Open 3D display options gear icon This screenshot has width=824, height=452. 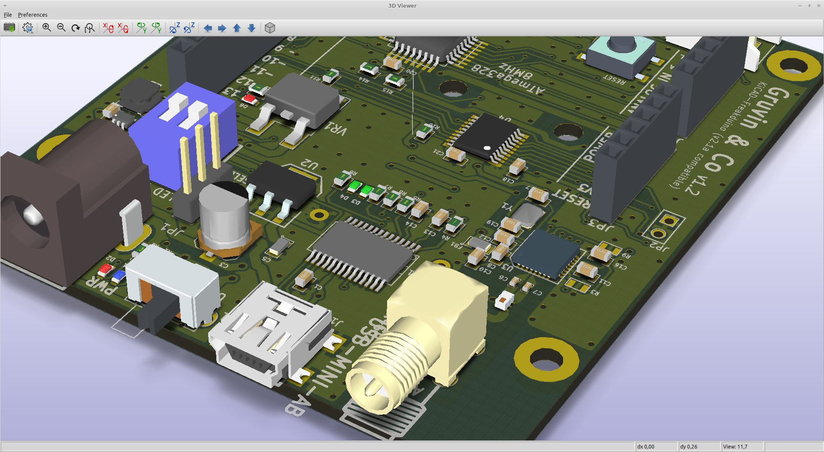coord(28,28)
